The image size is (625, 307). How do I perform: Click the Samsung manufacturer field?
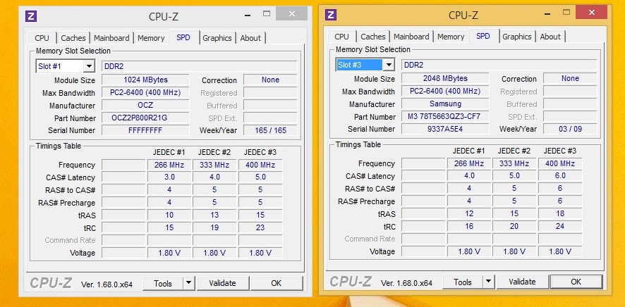(x=445, y=104)
